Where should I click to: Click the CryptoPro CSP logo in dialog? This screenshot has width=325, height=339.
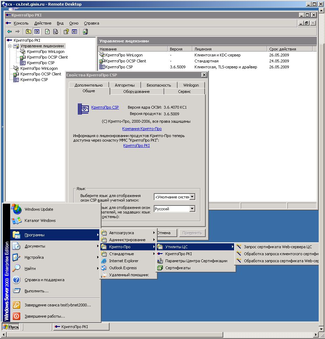coord(83,109)
